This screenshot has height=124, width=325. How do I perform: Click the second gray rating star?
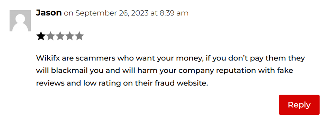tap(50, 36)
